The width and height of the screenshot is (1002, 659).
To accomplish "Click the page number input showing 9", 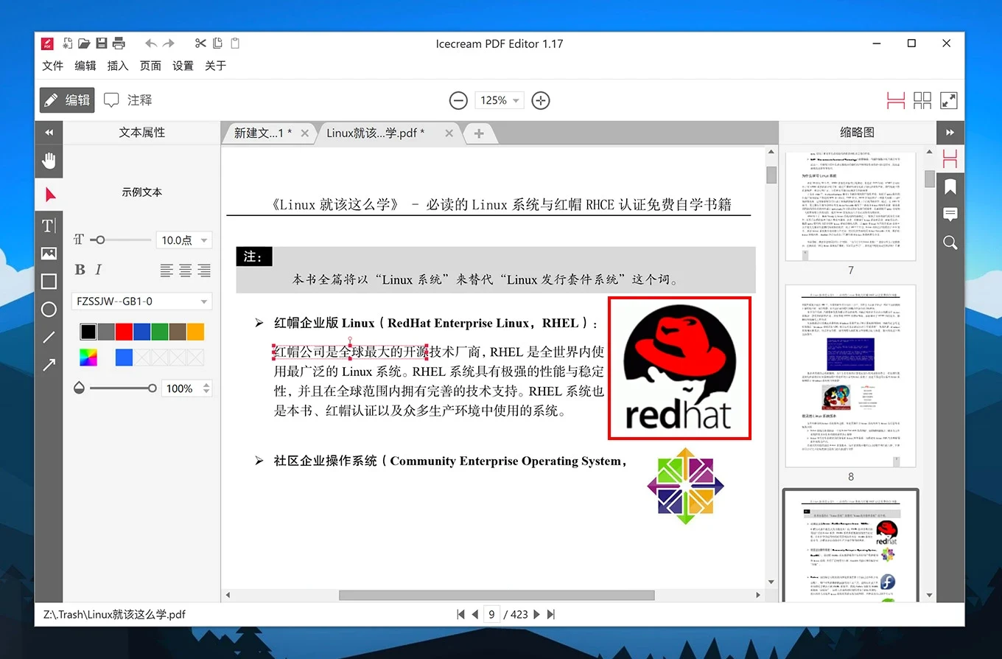I will [491, 614].
